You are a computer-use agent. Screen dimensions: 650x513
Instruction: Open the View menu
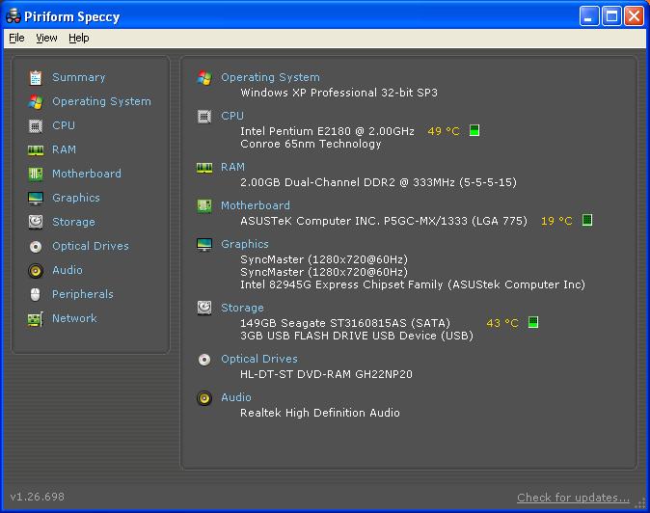pyautogui.click(x=46, y=39)
